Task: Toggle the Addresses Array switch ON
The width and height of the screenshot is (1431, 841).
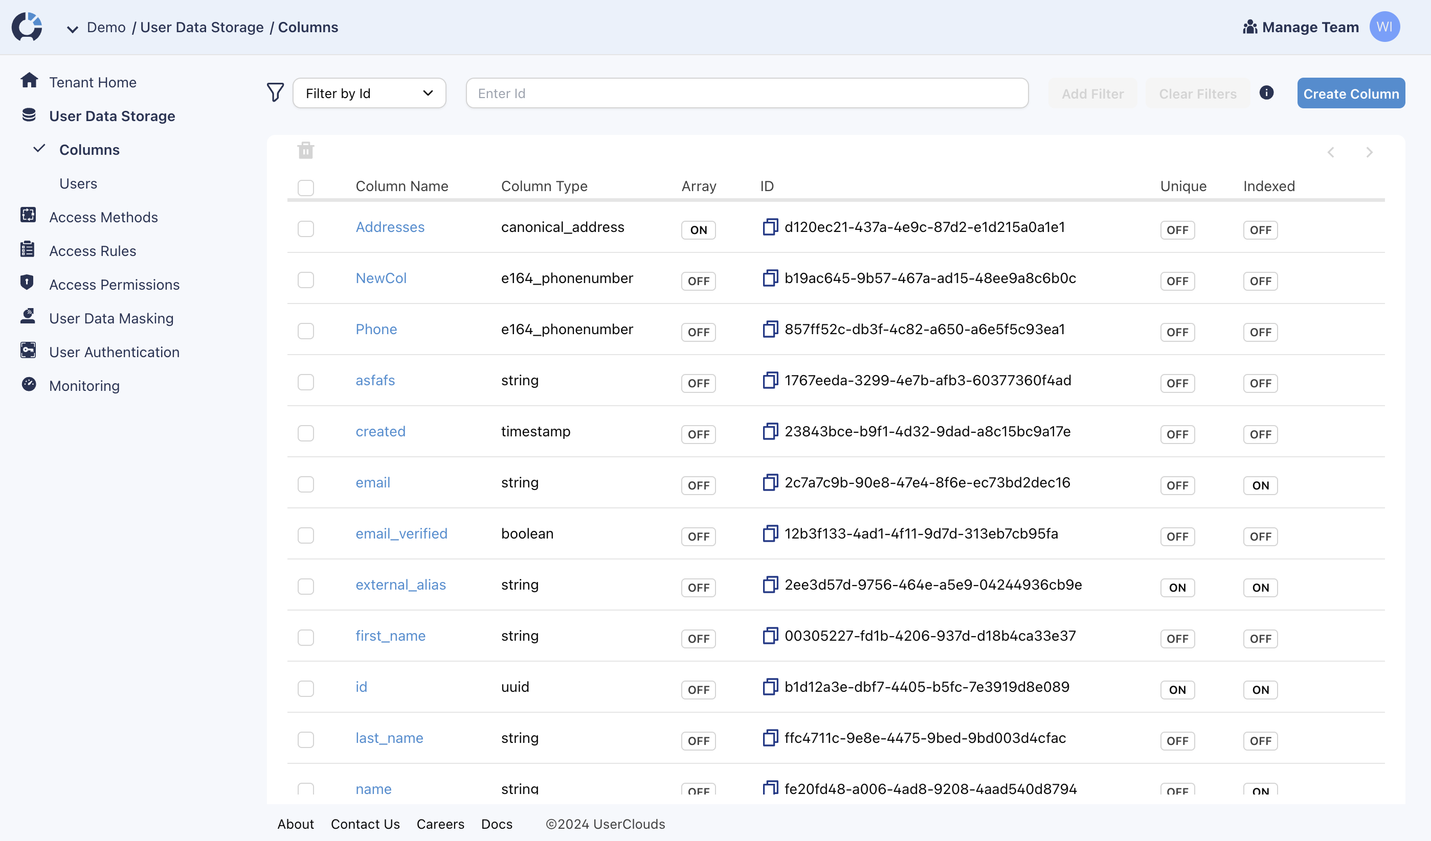Action: [x=699, y=229]
